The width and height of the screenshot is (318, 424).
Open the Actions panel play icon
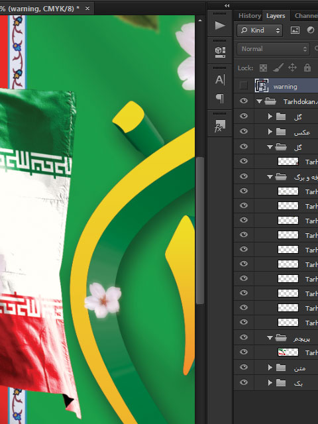tap(220, 26)
